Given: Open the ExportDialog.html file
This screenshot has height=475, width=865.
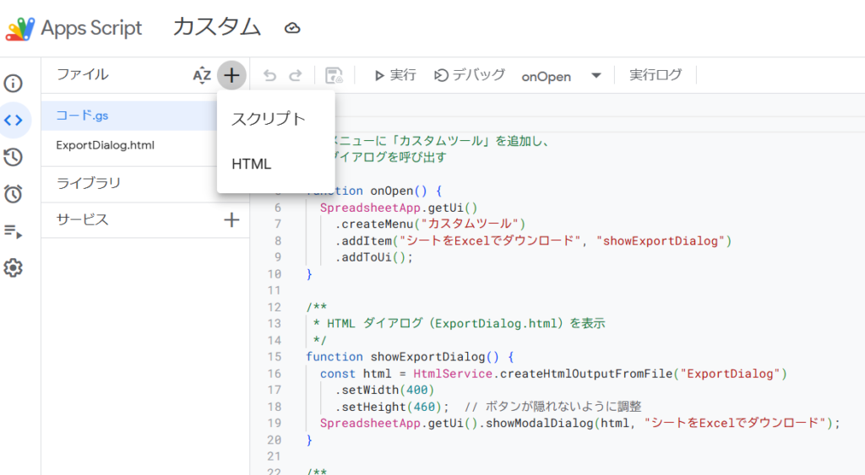Looking at the screenshot, I should 129,145.
